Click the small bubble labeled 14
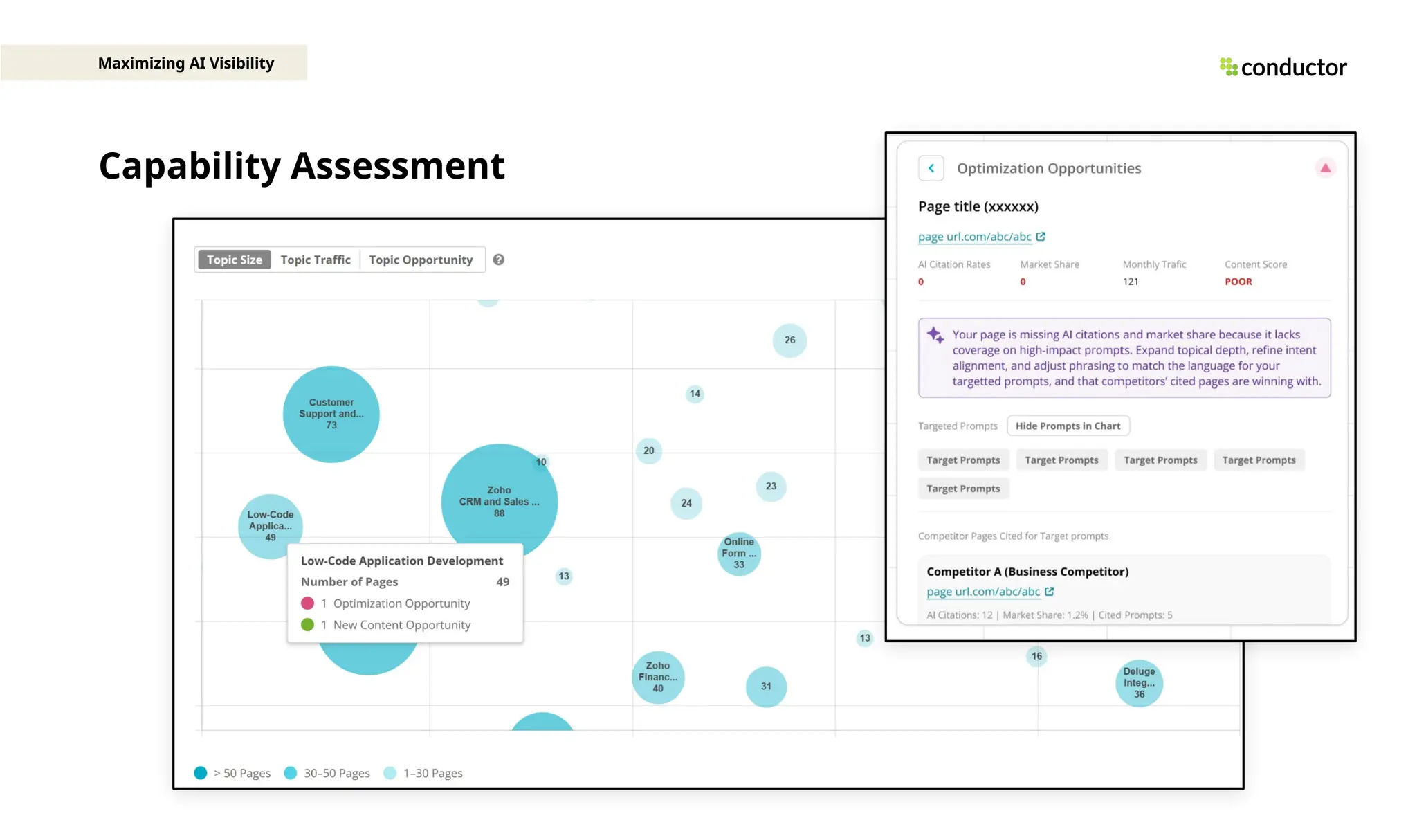This screenshot has width=1417, height=818. coord(695,394)
